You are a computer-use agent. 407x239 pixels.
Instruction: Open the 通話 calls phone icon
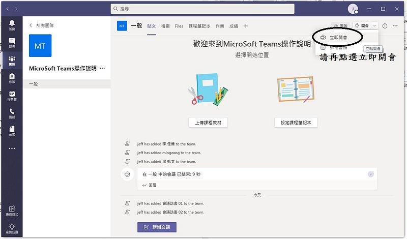pyautogui.click(x=12, y=113)
